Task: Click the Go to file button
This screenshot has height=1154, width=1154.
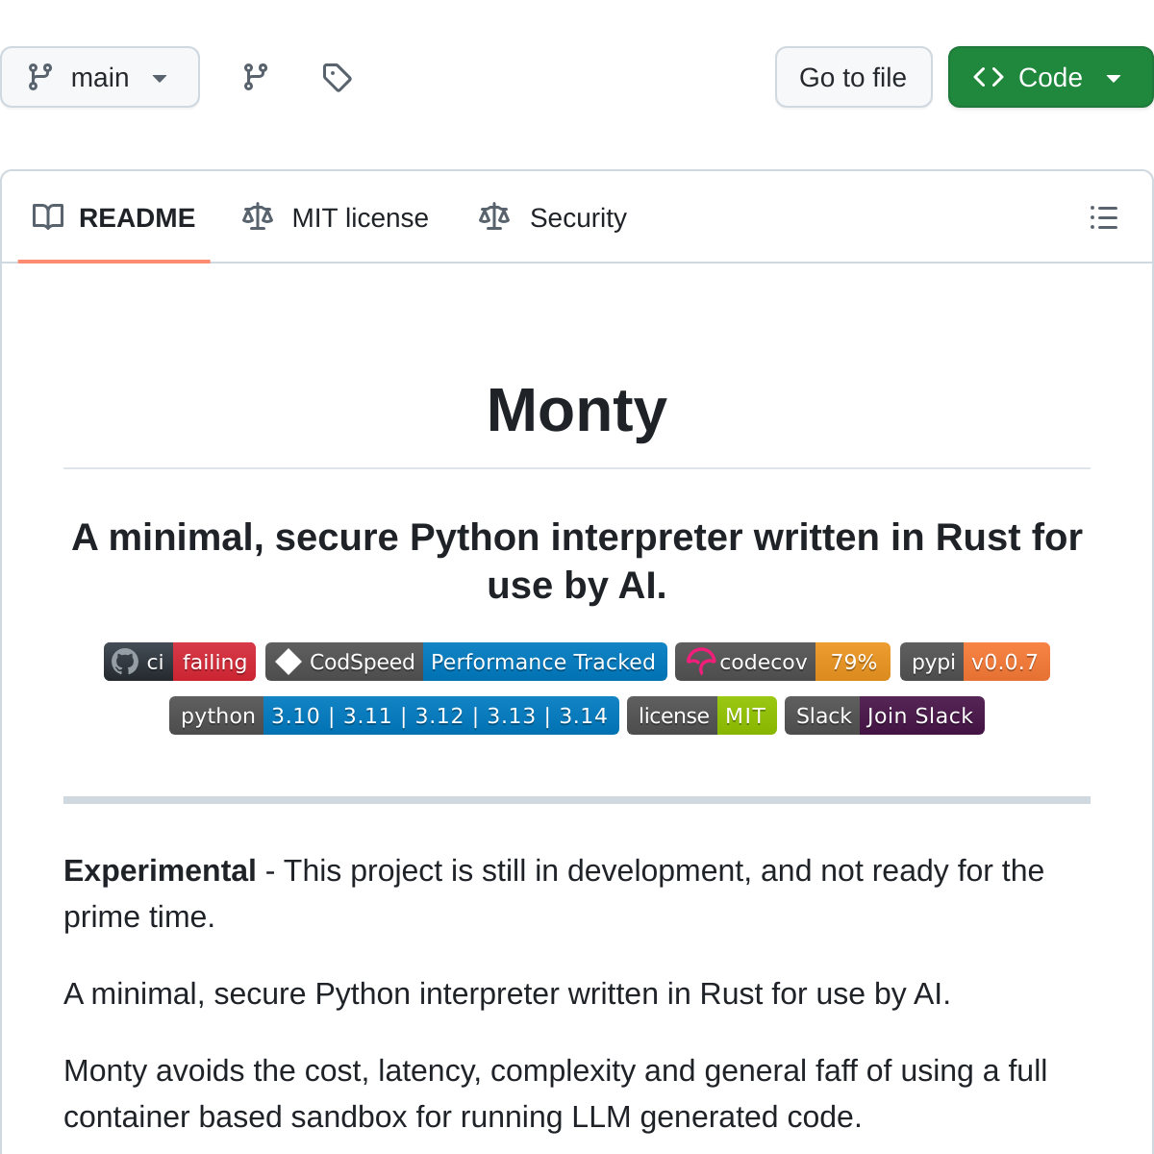Action: pos(853,77)
